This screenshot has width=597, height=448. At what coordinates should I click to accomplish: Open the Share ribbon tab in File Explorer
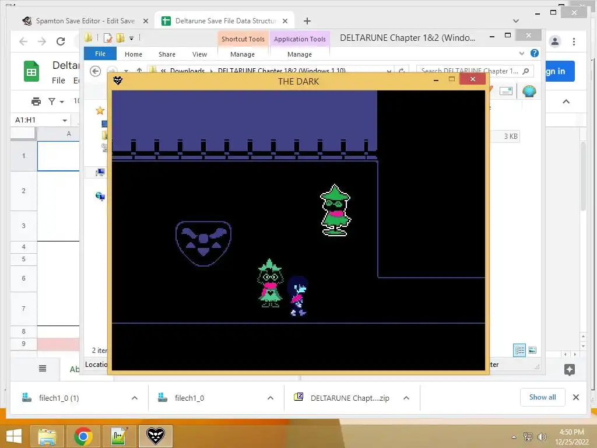(167, 54)
